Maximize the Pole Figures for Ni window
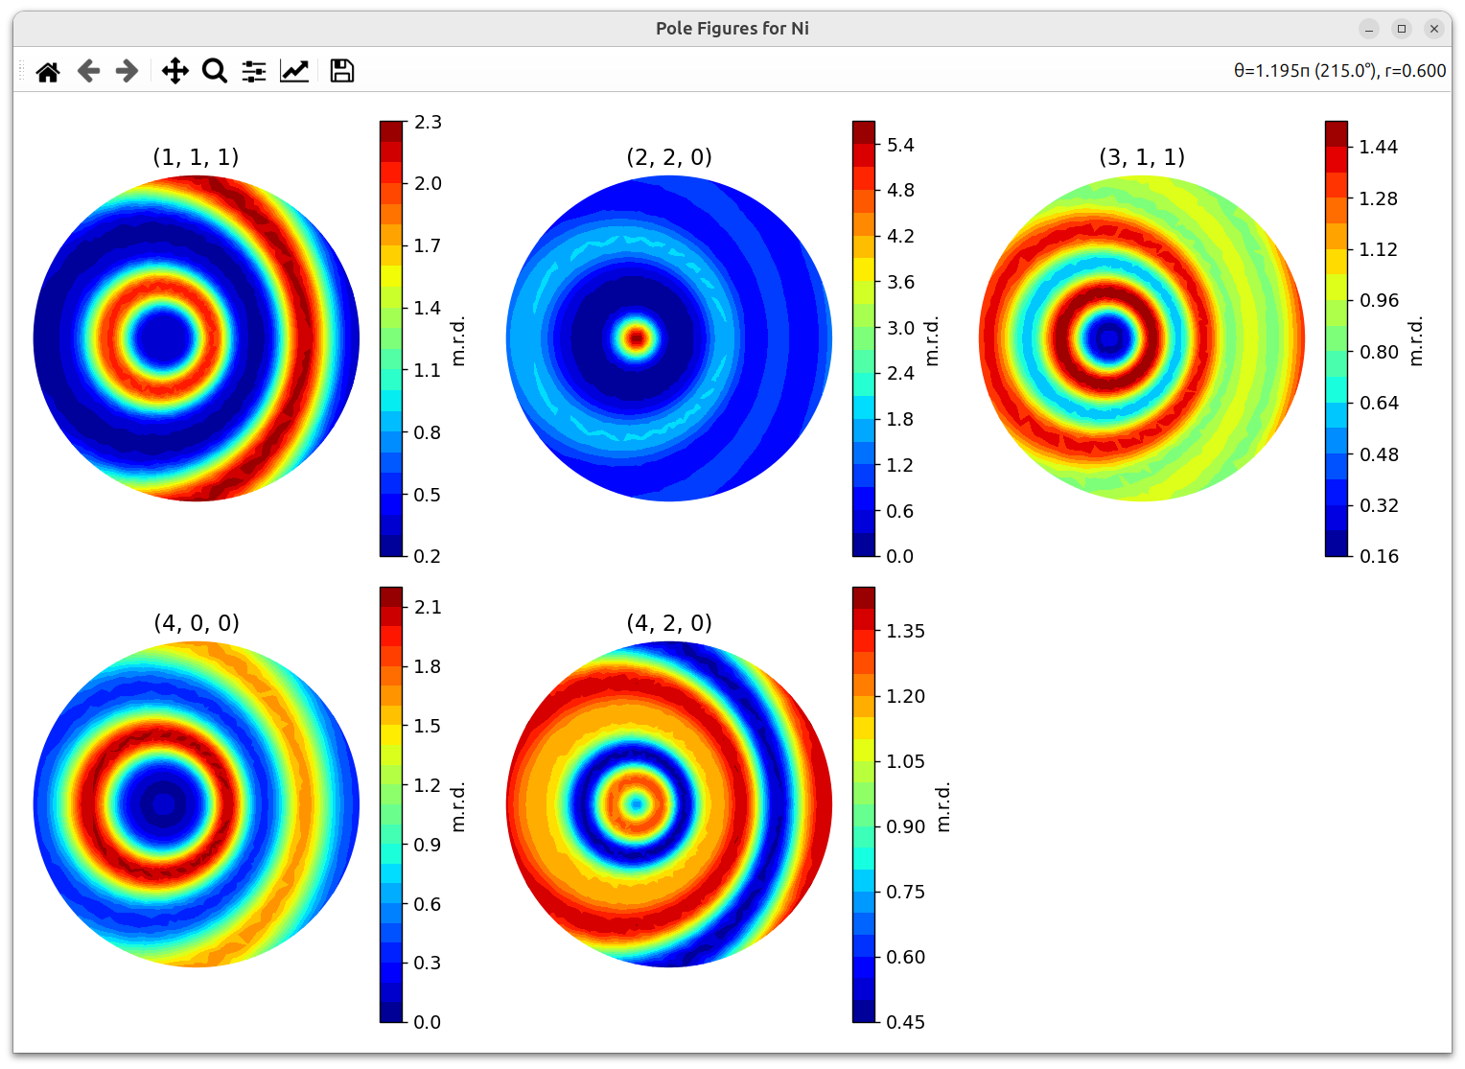Viewport: 1465px width, 1069px height. [x=1402, y=29]
